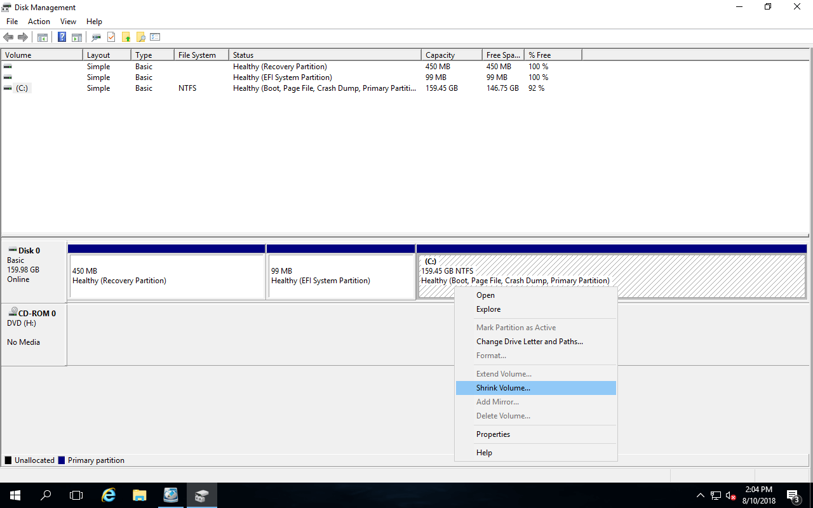Select the Disk 0 header panel

(34, 272)
